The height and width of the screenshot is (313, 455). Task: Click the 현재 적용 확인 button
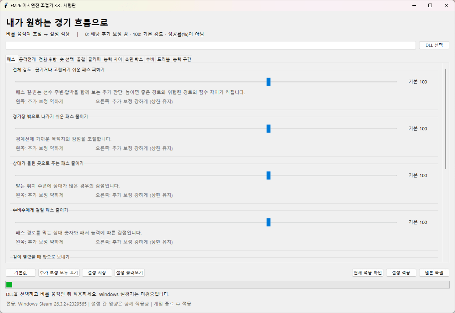point(368,272)
